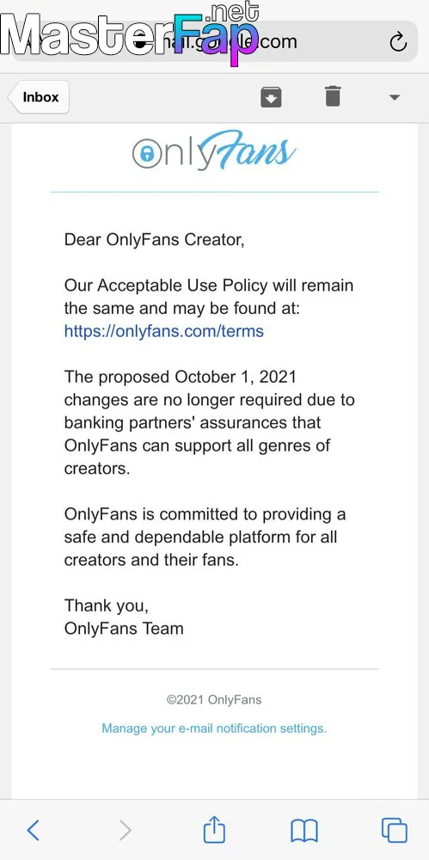This screenshot has height=860, width=429.
Task: Click the MasterFap .net watermark overlay
Action: coord(130,33)
